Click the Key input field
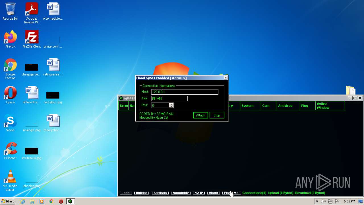The image size is (364, 205). [x=169, y=99]
